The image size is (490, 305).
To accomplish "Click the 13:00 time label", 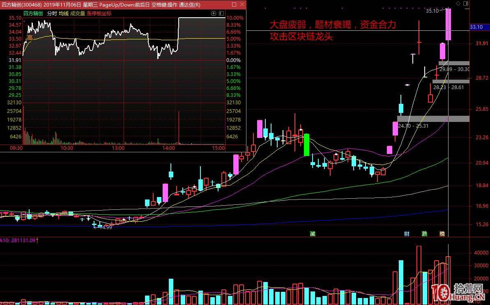I will 118,148.
